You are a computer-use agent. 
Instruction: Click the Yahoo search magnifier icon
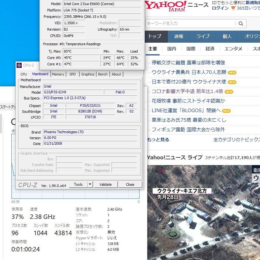pos(241,23)
